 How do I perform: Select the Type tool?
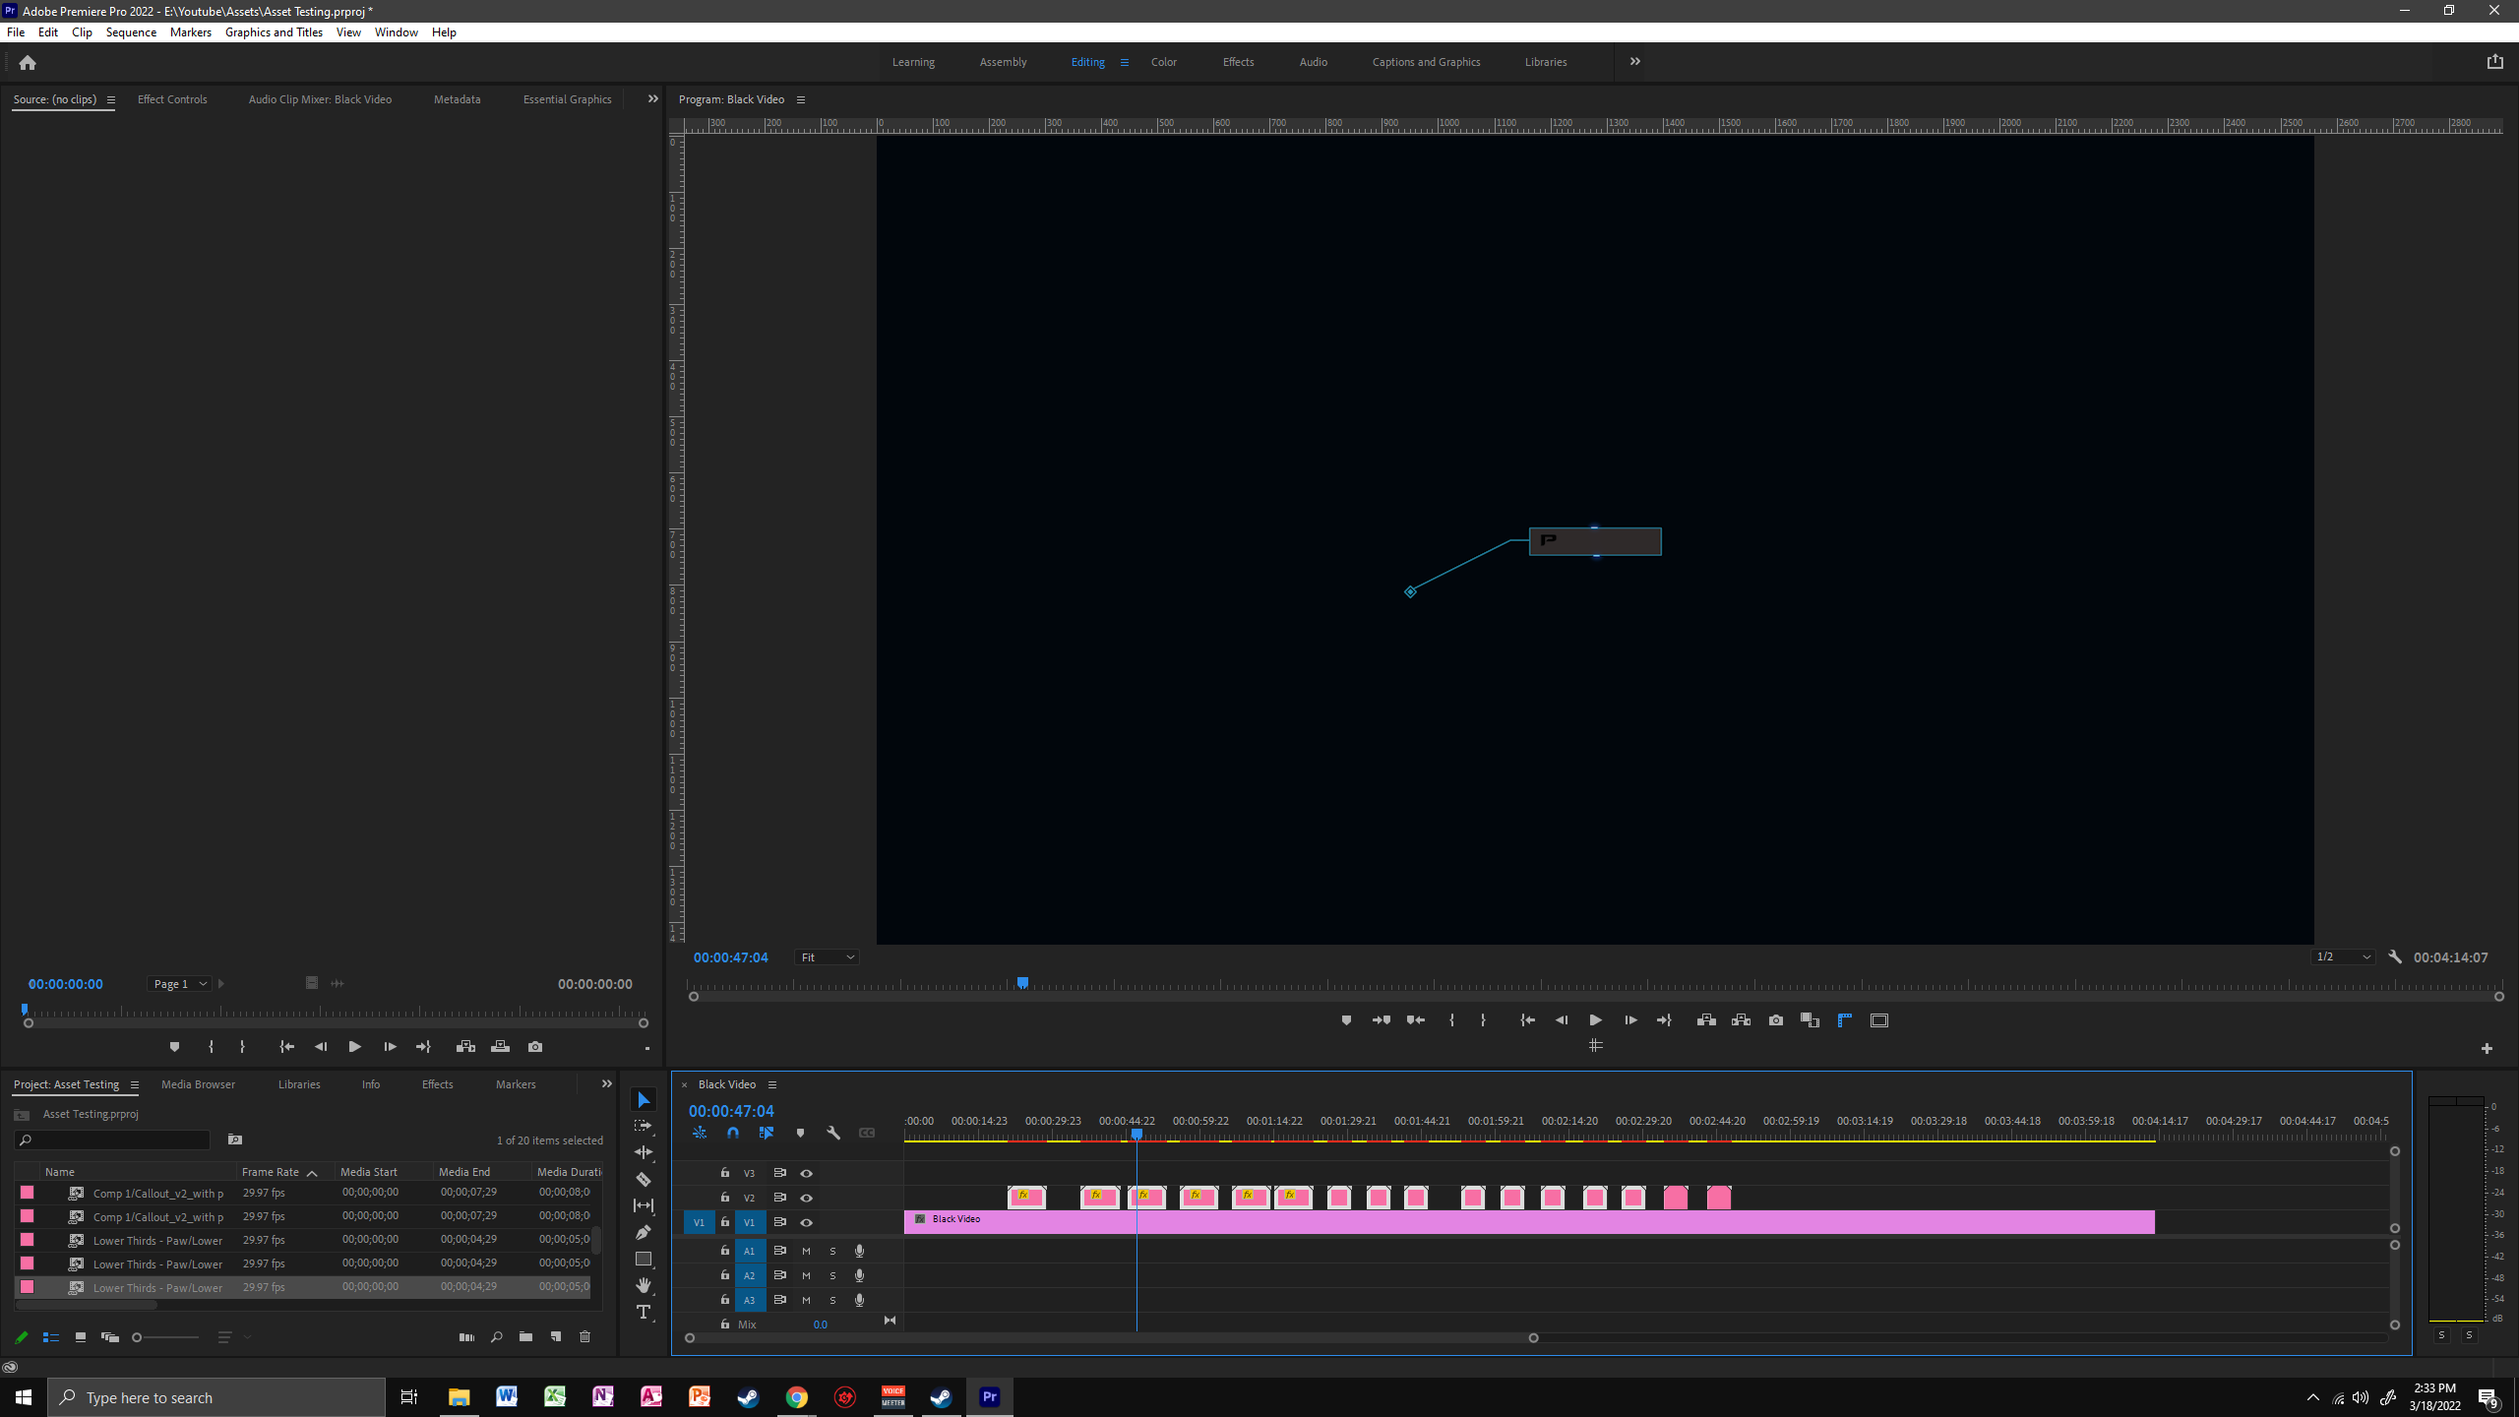click(644, 1309)
